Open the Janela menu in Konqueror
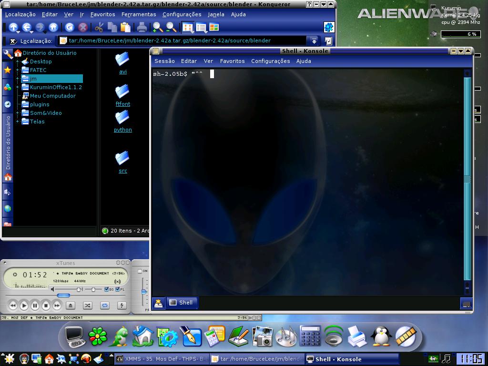The image size is (488, 366). pyautogui.click(x=216, y=14)
